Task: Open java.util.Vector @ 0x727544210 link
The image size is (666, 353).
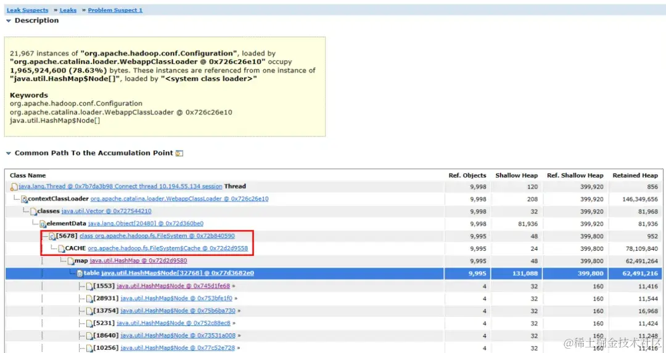Action: (106, 211)
